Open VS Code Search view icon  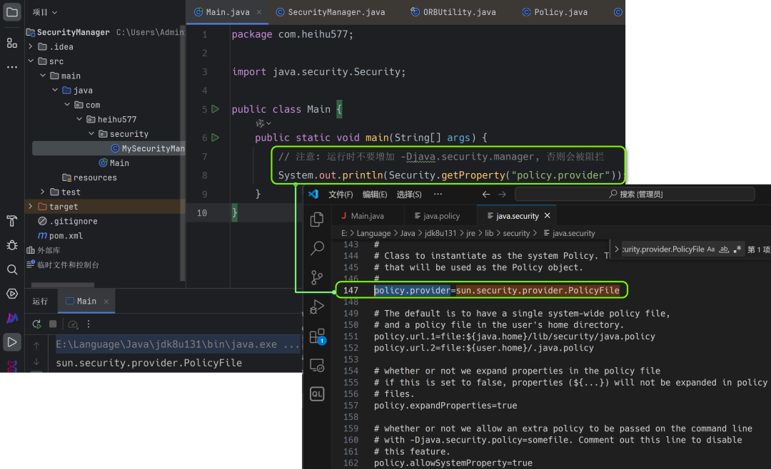coord(317,248)
